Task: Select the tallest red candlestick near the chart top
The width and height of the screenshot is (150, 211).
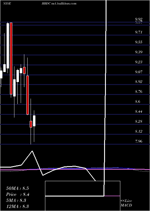Action: pos(11,58)
